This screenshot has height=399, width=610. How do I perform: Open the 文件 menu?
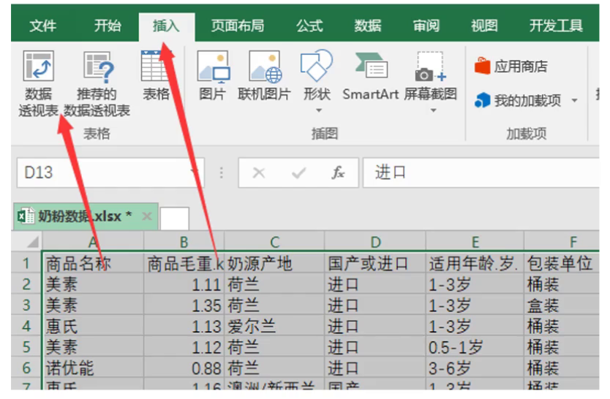43,26
